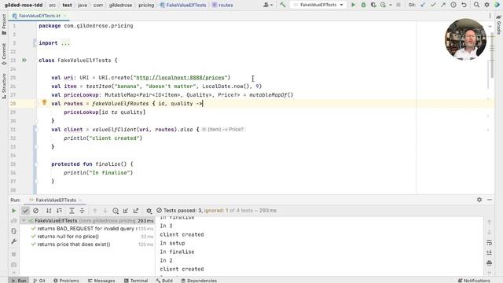The image size is (503, 283).
Task: Click export test results icon
Action: coord(136,211)
